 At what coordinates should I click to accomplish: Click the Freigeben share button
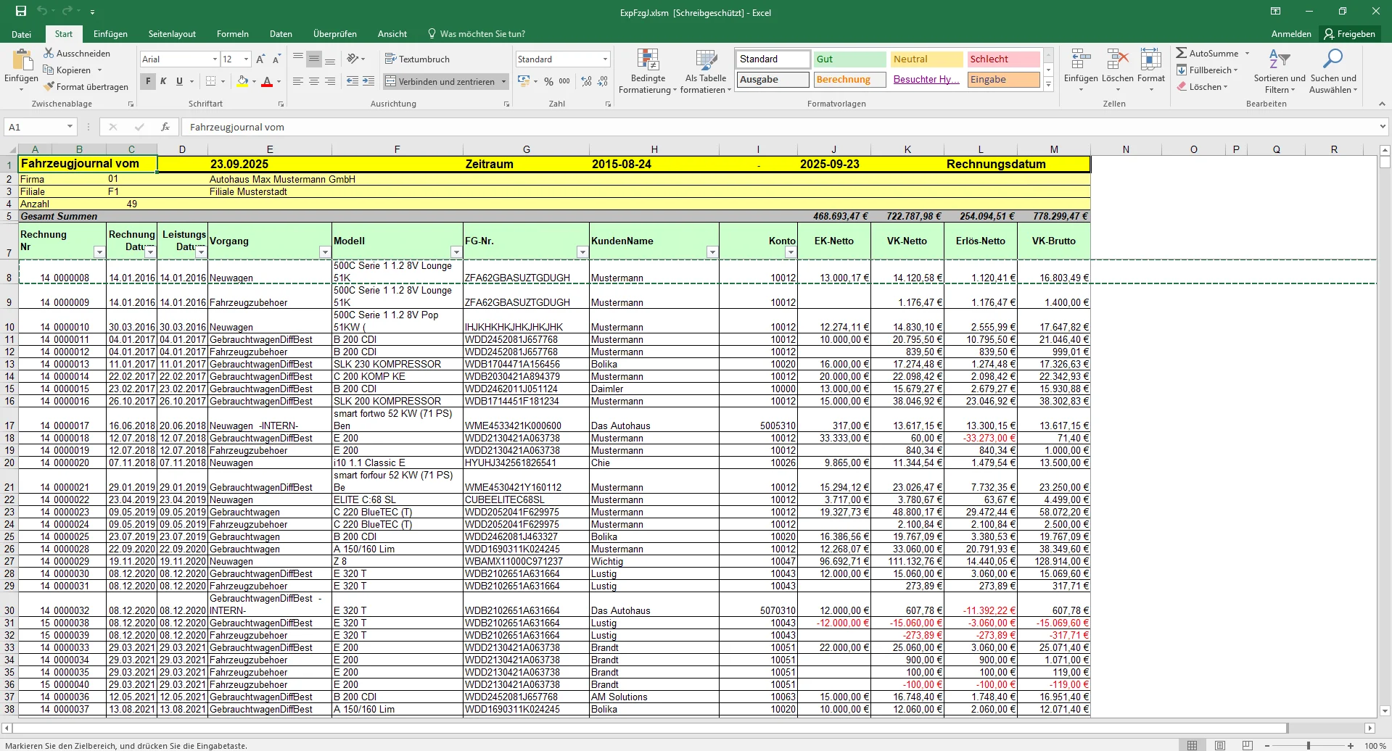[1349, 33]
